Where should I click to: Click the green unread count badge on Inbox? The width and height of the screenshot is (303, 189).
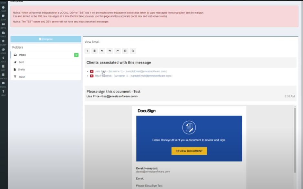coord(76,55)
